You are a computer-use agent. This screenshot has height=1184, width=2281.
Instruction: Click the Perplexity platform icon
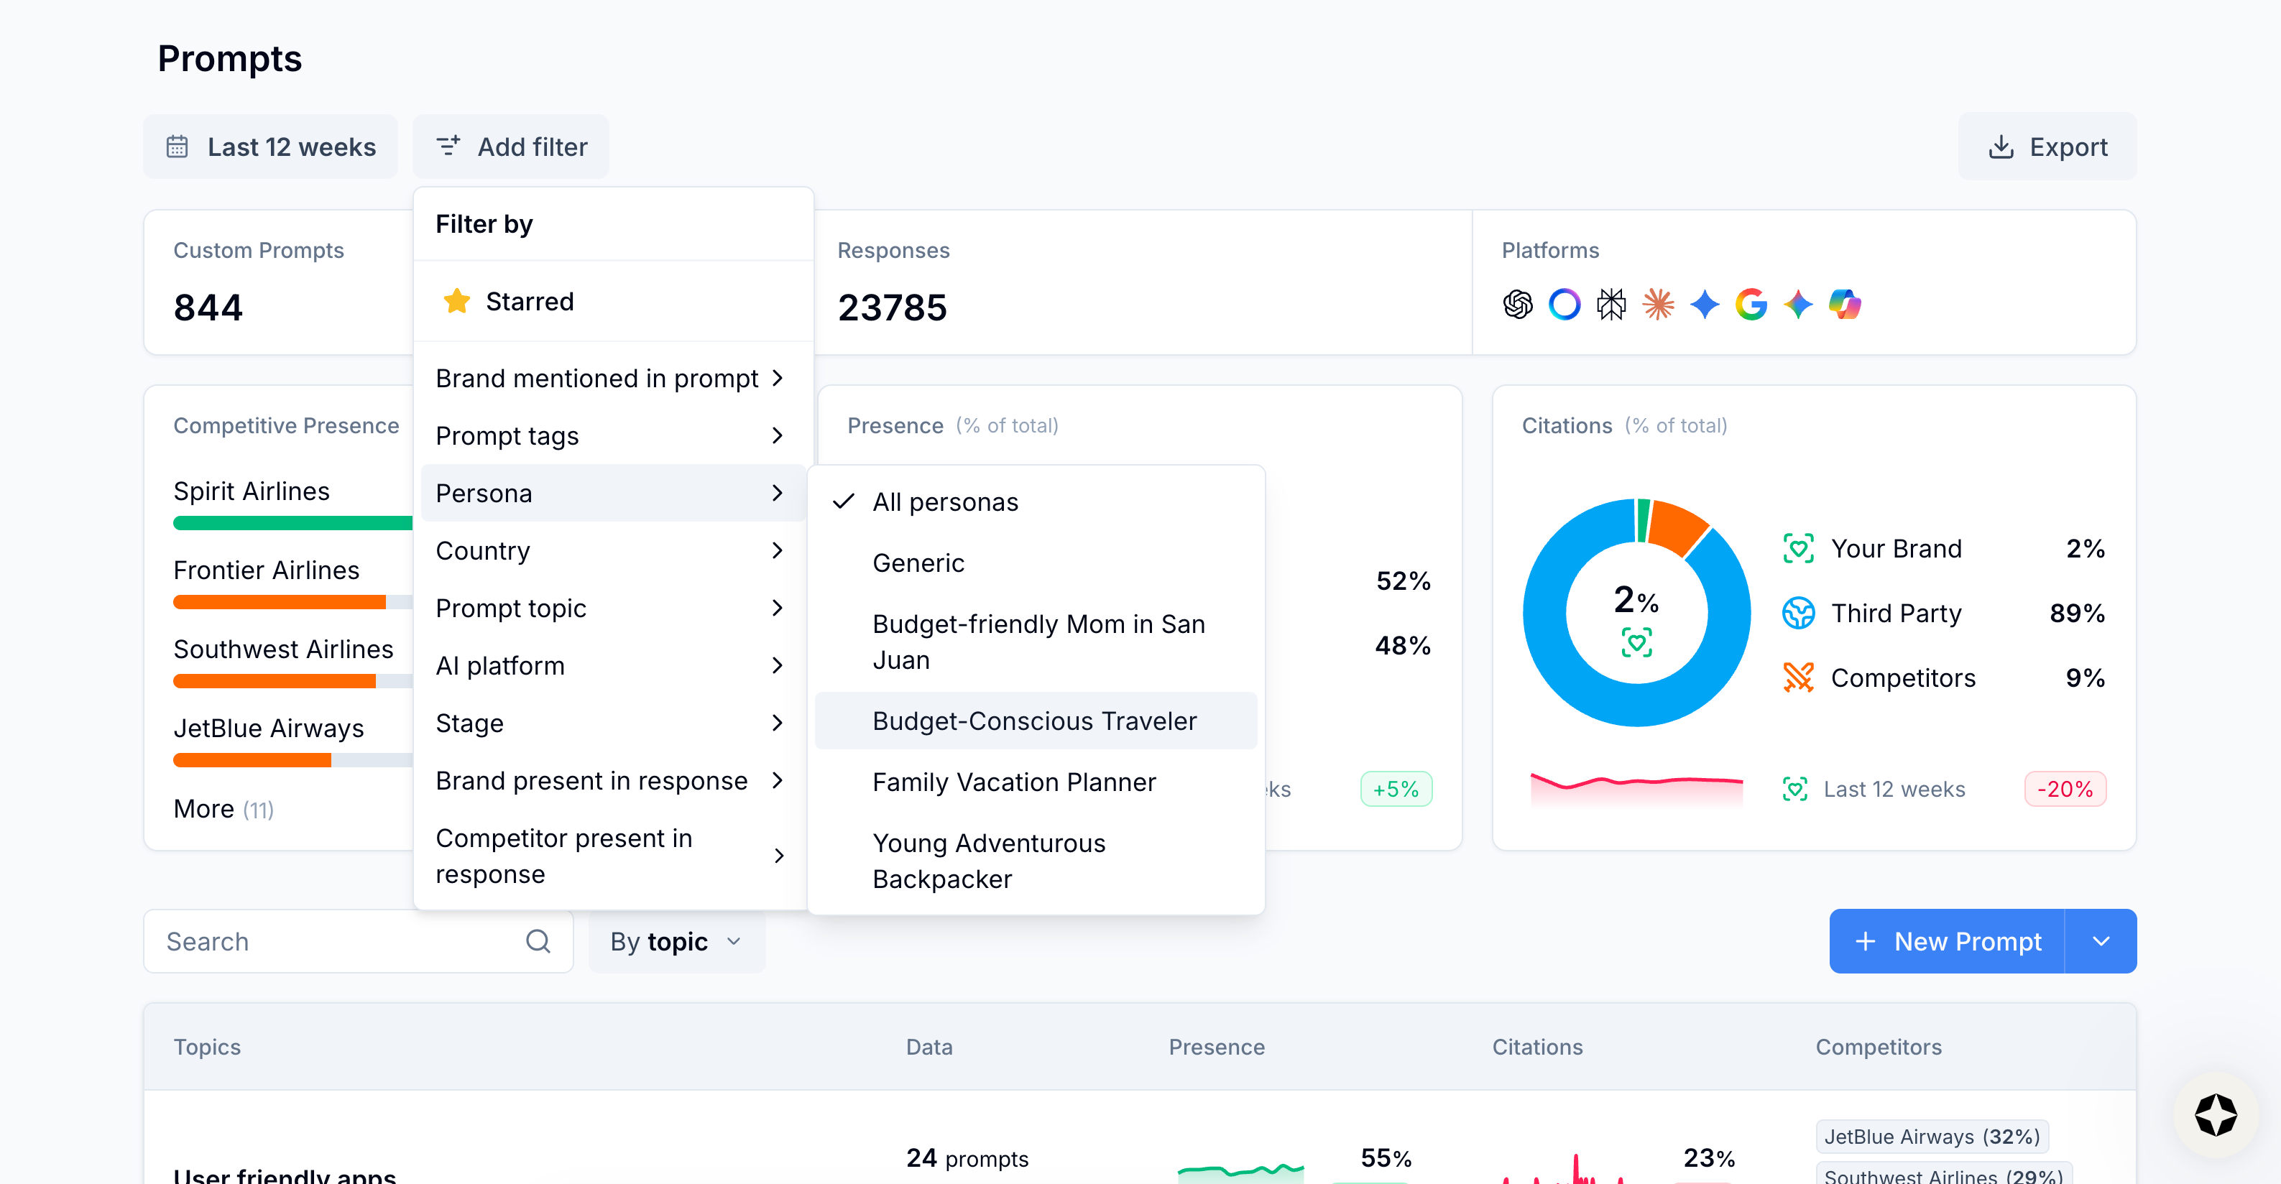(x=1610, y=305)
